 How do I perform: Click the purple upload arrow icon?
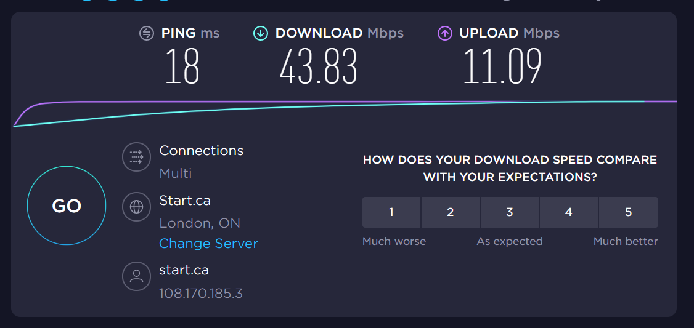click(445, 33)
